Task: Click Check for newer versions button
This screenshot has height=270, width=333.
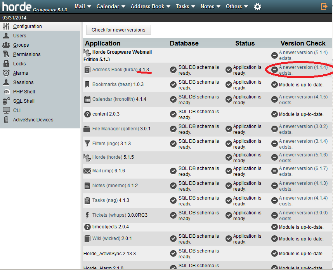Action: (118, 30)
